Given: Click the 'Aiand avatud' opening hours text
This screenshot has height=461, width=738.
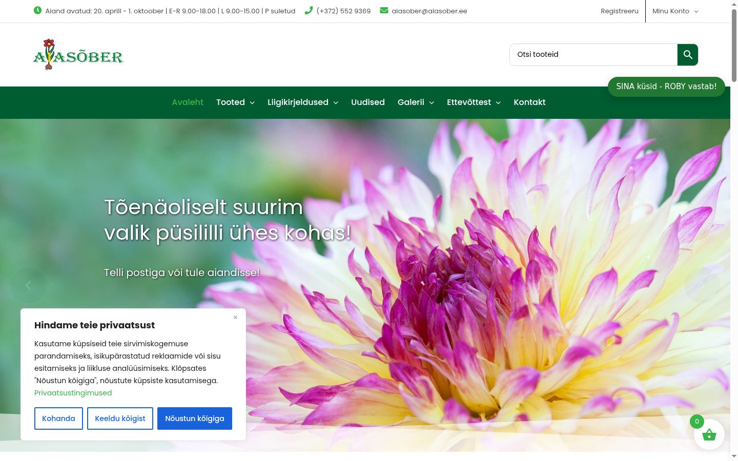Looking at the screenshot, I should pyautogui.click(x=170, y=11).
